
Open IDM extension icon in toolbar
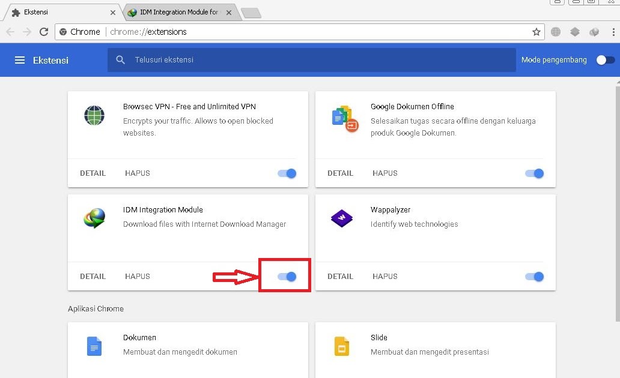coord(594,32)
